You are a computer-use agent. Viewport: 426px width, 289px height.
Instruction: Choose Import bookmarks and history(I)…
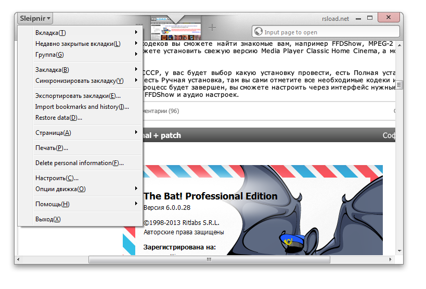pyautogui.click(x=81, y=107)
